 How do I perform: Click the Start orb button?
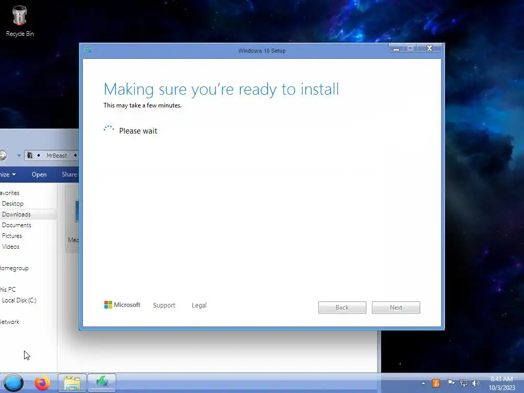pyautogui.click(x=13, y=383)
